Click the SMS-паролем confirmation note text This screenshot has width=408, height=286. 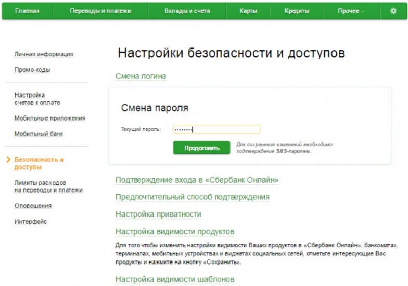[x=284, y=148]
